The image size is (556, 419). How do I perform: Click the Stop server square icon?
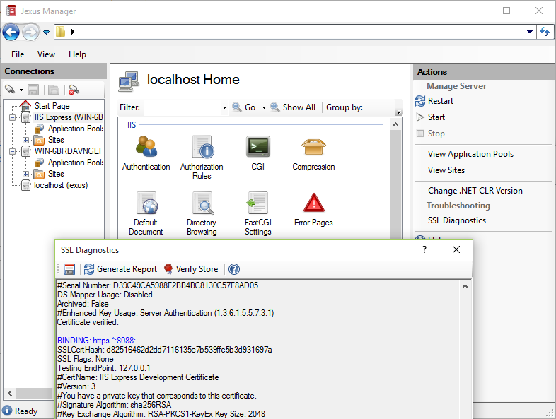pyautogui.click(x=420, y=134)
